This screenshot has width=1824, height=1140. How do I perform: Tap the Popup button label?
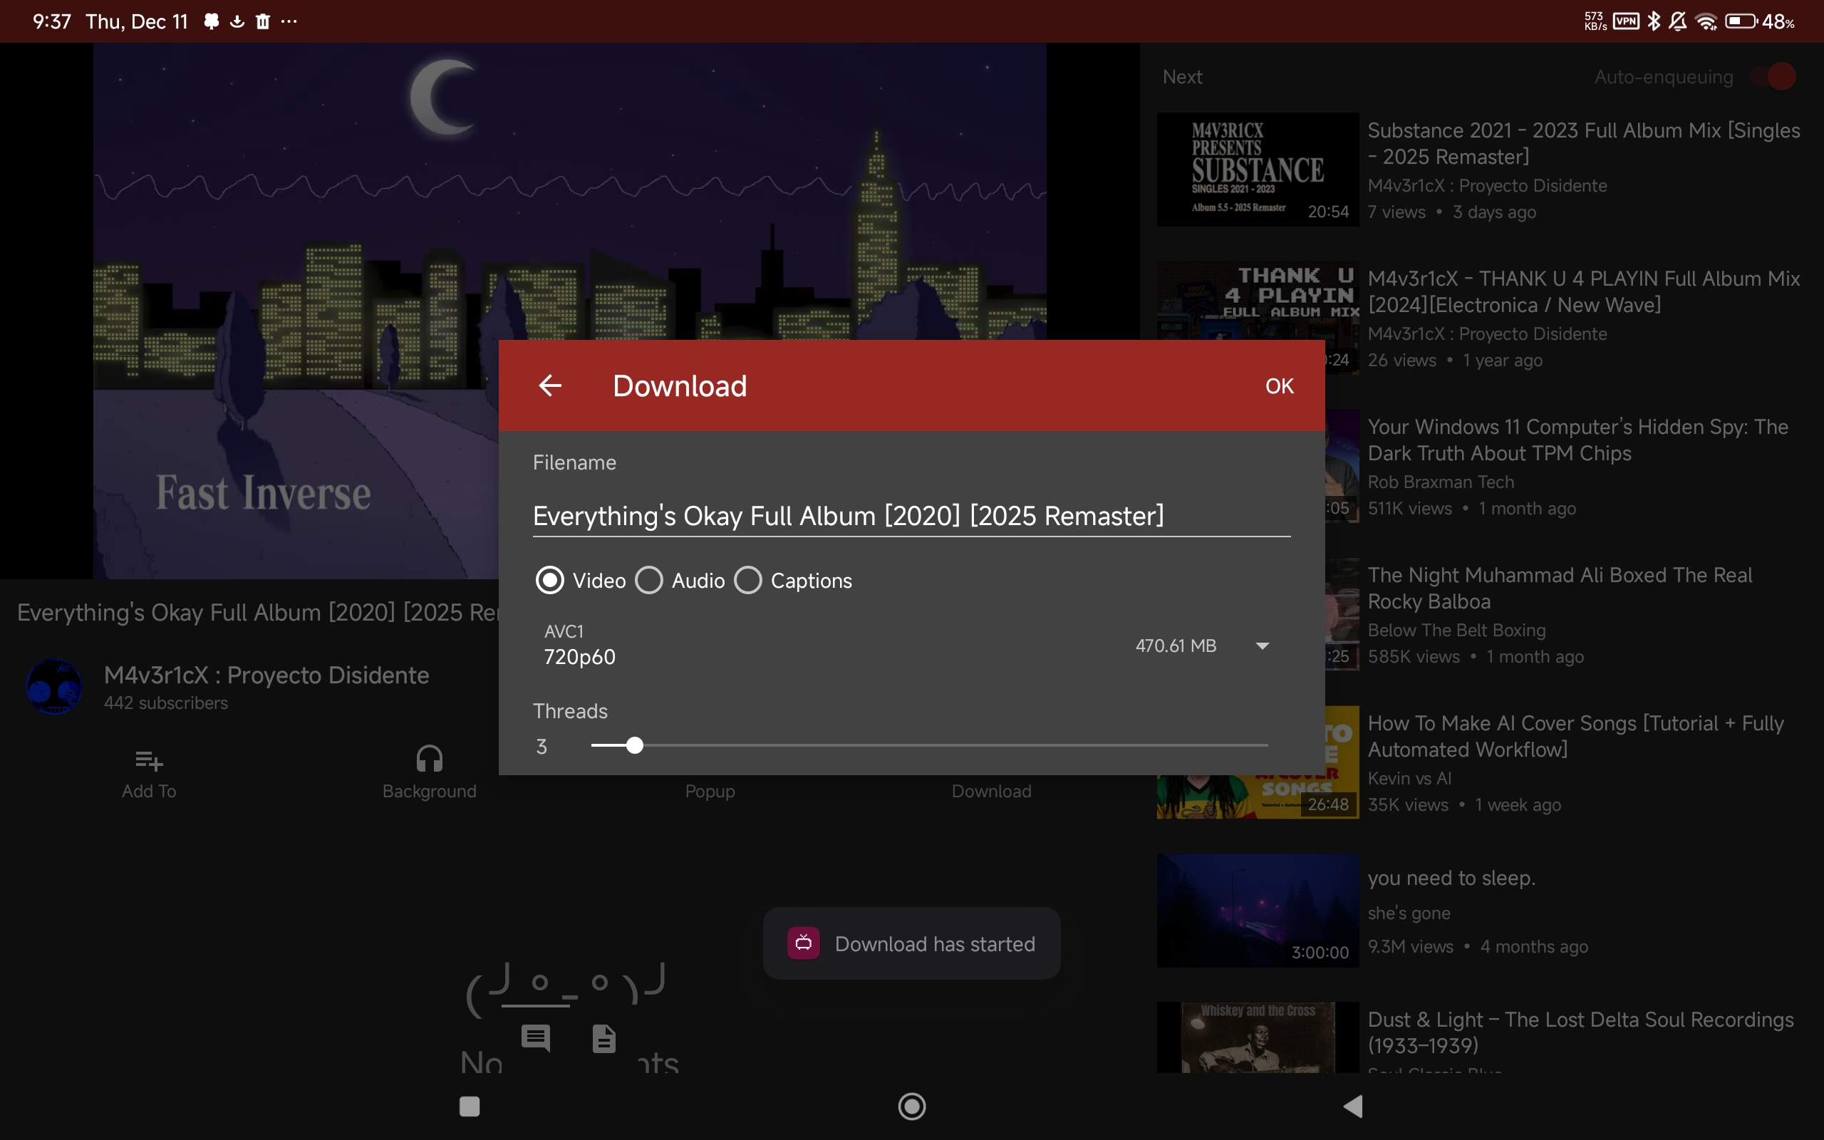tap(709, 791)
